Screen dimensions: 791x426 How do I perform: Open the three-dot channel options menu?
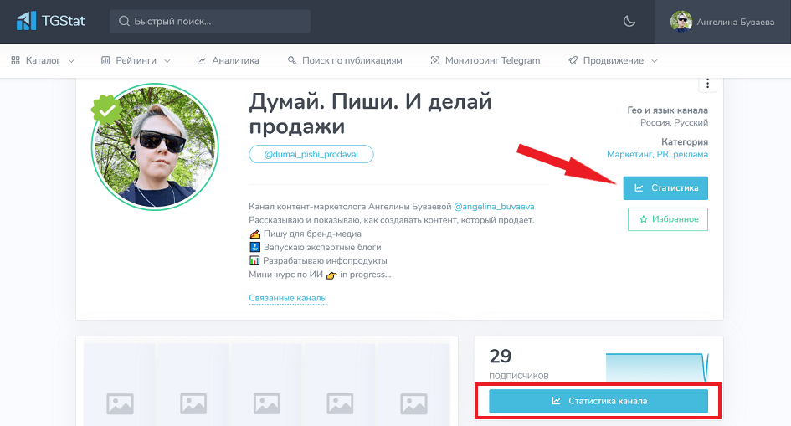708,83
